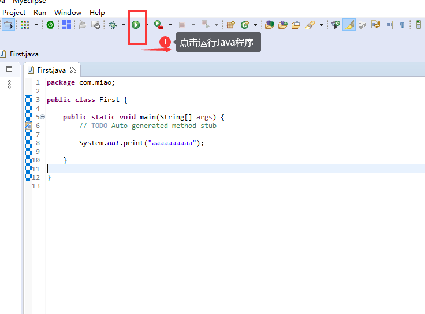The width and height of the screenshot is (425, 314).
Task: Click on 'package com.miao;' text
Action: [81, 82]
